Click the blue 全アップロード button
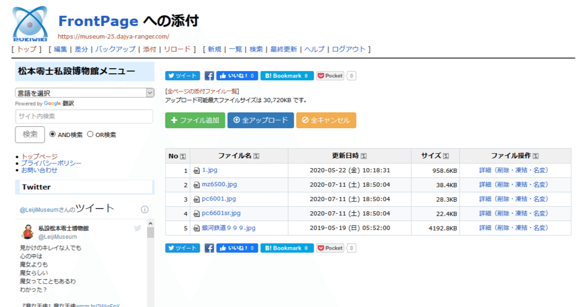The height and width of the screenshot is (307, 587). (x=260, y=121)
